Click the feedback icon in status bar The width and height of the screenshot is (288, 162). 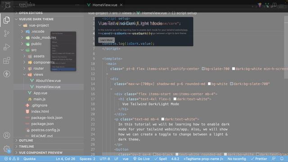click(274, 159)
